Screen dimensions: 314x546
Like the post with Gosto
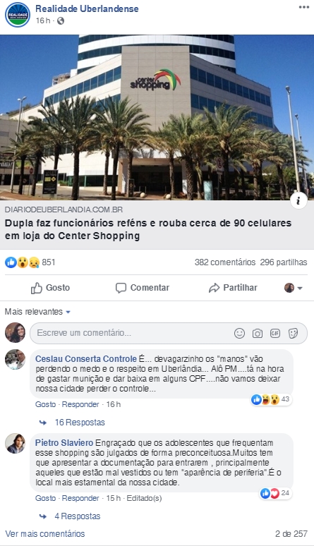pos(51,288)
